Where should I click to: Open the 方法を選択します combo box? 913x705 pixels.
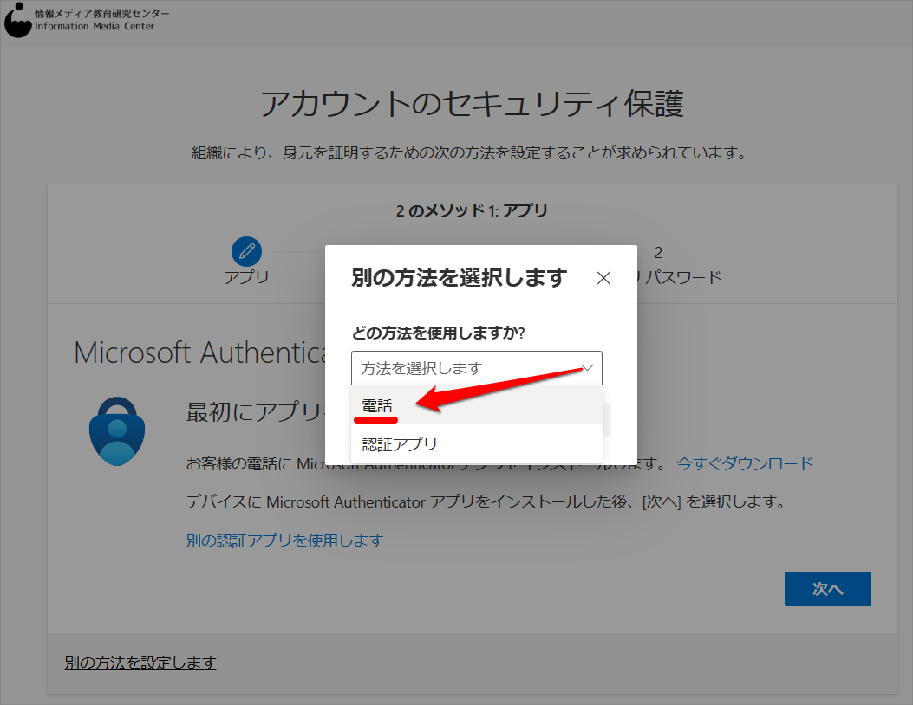(x=476, y=367)
